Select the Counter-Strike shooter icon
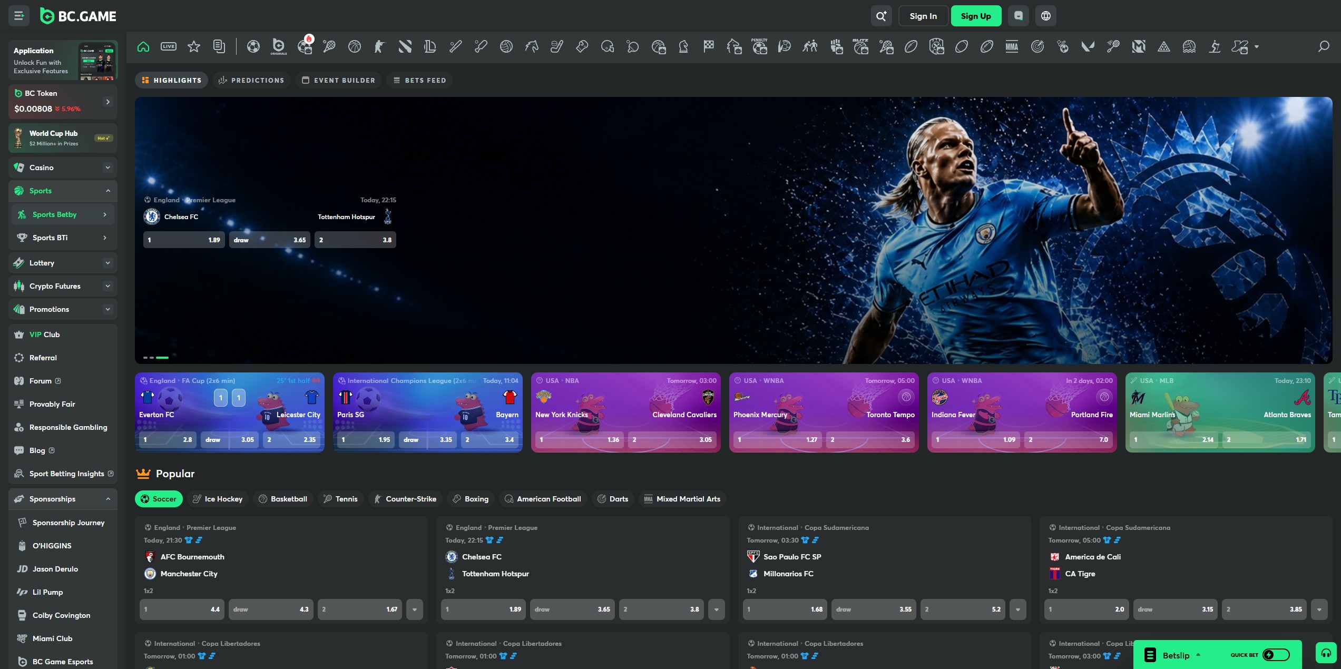 coord(379,46)
